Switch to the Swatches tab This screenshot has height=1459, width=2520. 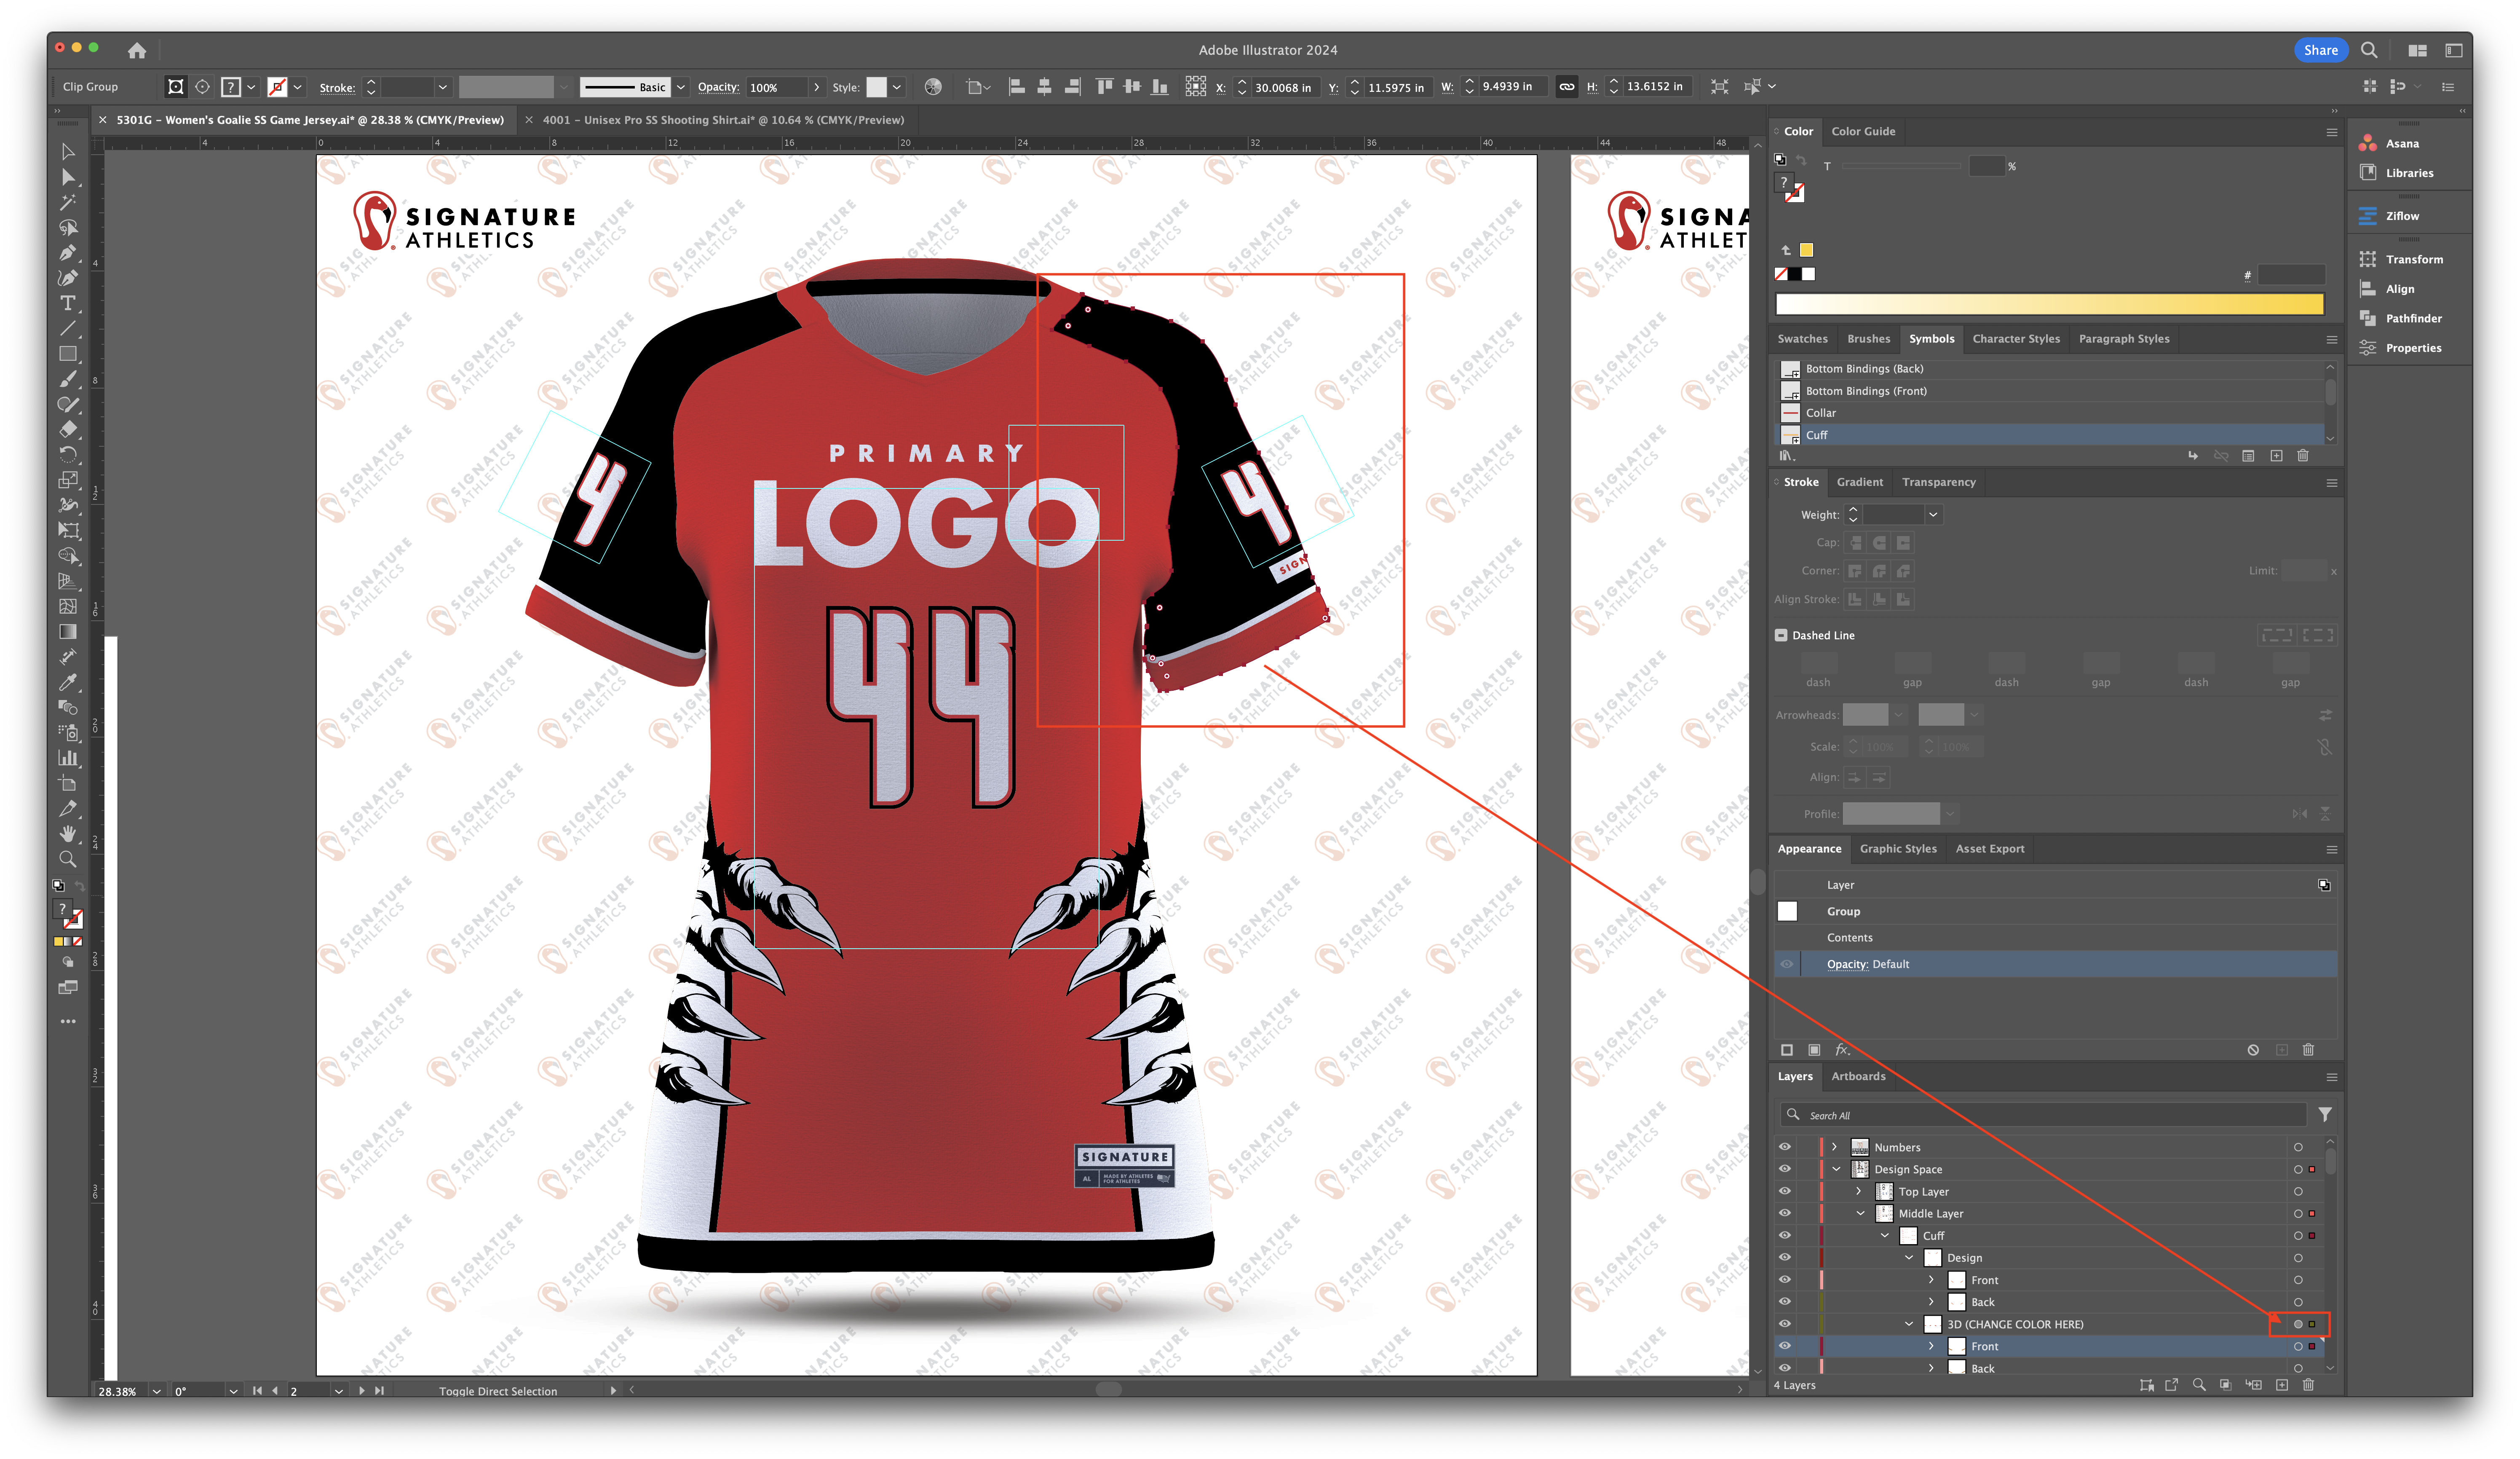1802,339
